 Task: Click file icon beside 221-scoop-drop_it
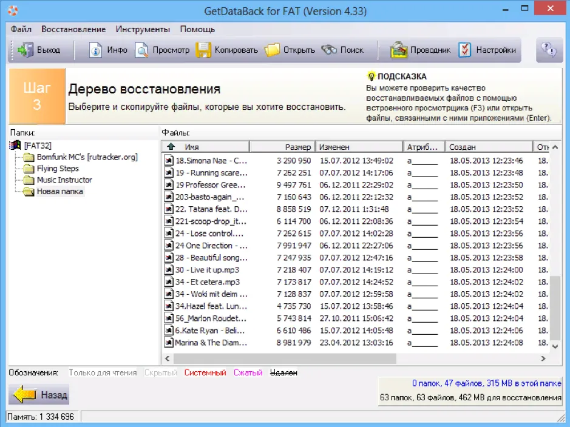click(x=169, y=221)
